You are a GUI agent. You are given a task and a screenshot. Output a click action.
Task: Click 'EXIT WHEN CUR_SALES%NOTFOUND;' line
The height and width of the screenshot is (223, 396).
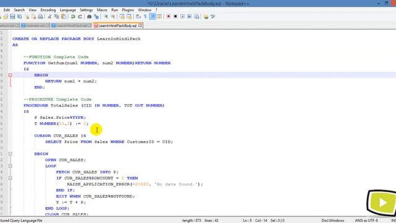pyautogui.click(x=95, y=196)
